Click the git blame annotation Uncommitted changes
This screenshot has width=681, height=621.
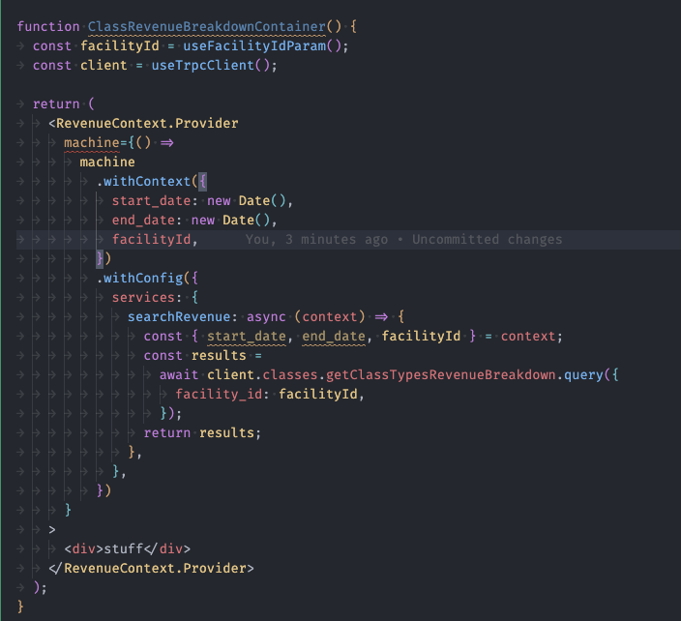[487, 239]
